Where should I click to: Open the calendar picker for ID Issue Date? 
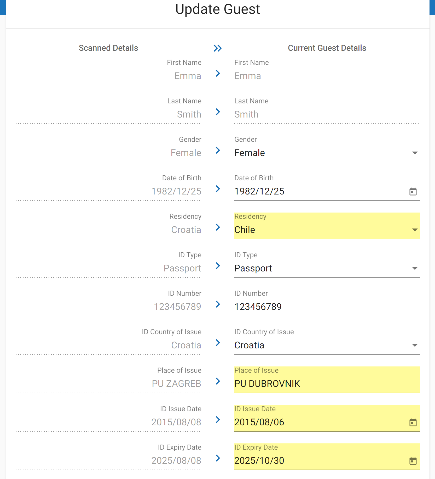(413, 422)
